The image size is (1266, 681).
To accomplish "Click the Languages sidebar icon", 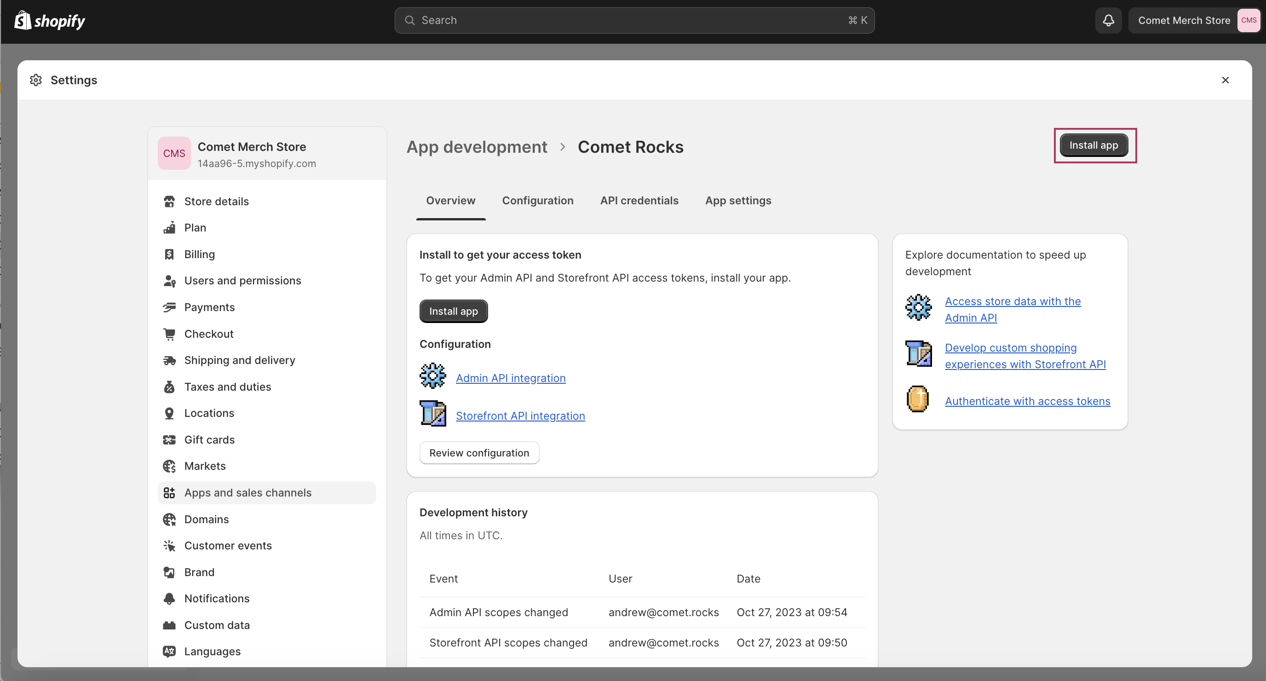I will tap(169, 651).
